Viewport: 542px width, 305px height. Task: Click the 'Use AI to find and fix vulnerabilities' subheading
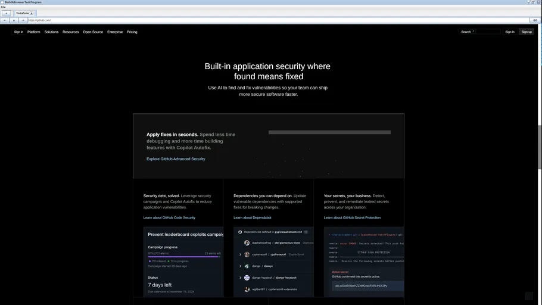pyautogui.click(x=268, y=91)
